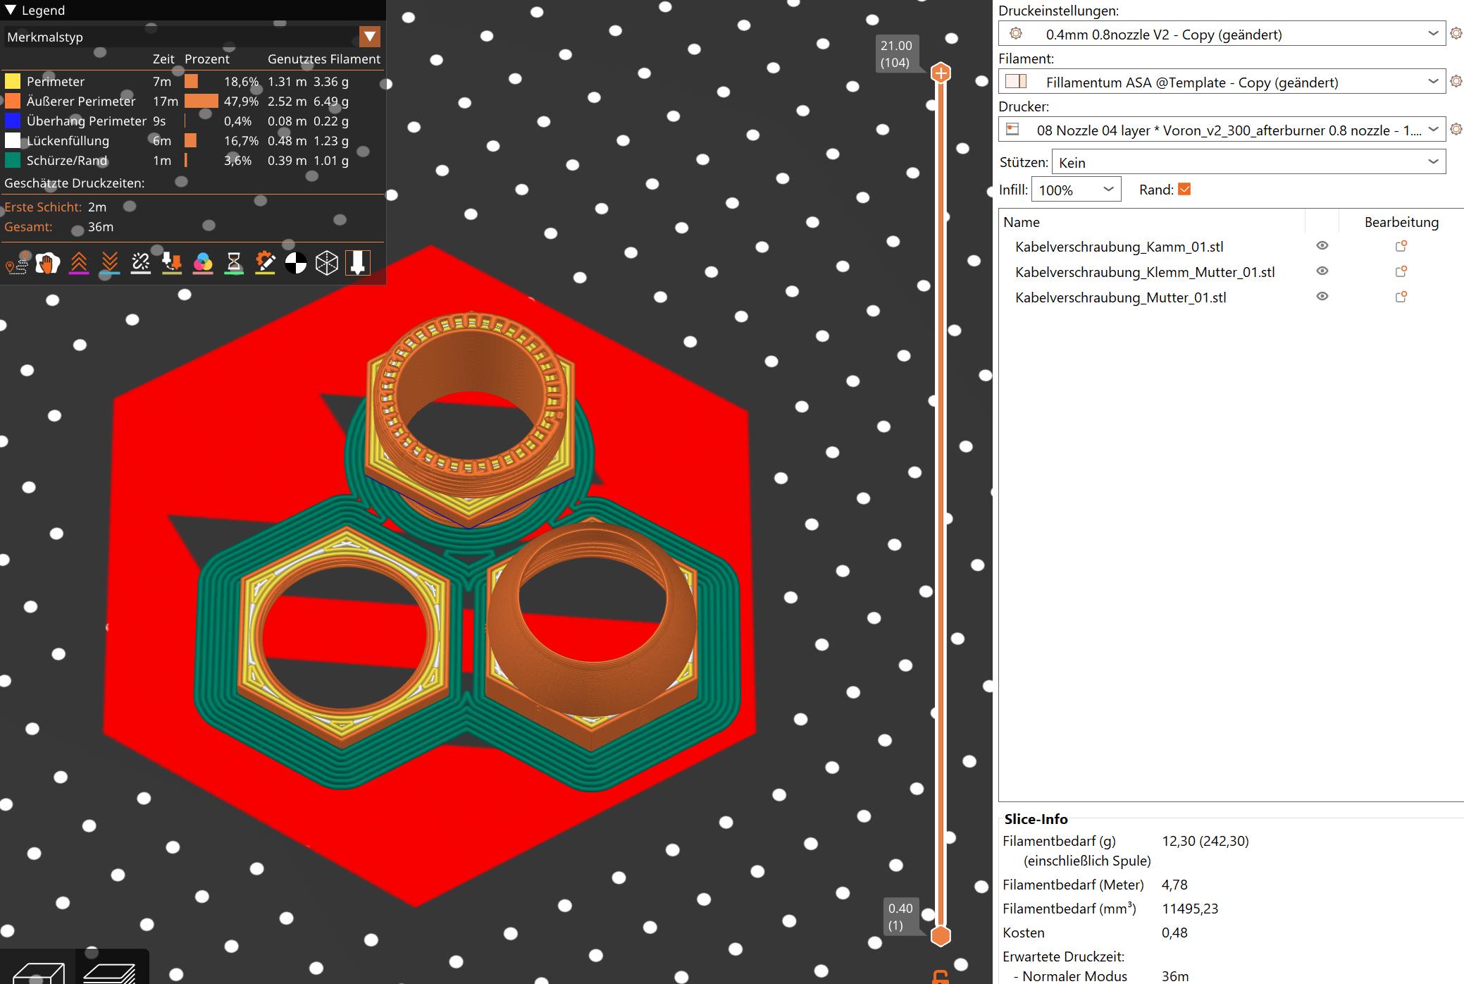
Task: Toggle seams broken-chain icon
Action: 141,264
